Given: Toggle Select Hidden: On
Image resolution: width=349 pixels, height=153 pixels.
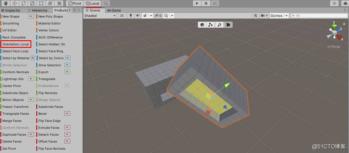Looking at the screenshot, I should [x=52, y=44].
